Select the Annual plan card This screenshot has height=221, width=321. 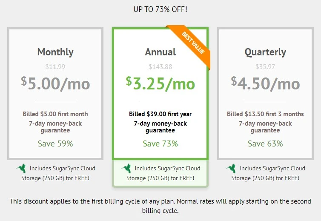pyautogui.click(x=160, y=94)
